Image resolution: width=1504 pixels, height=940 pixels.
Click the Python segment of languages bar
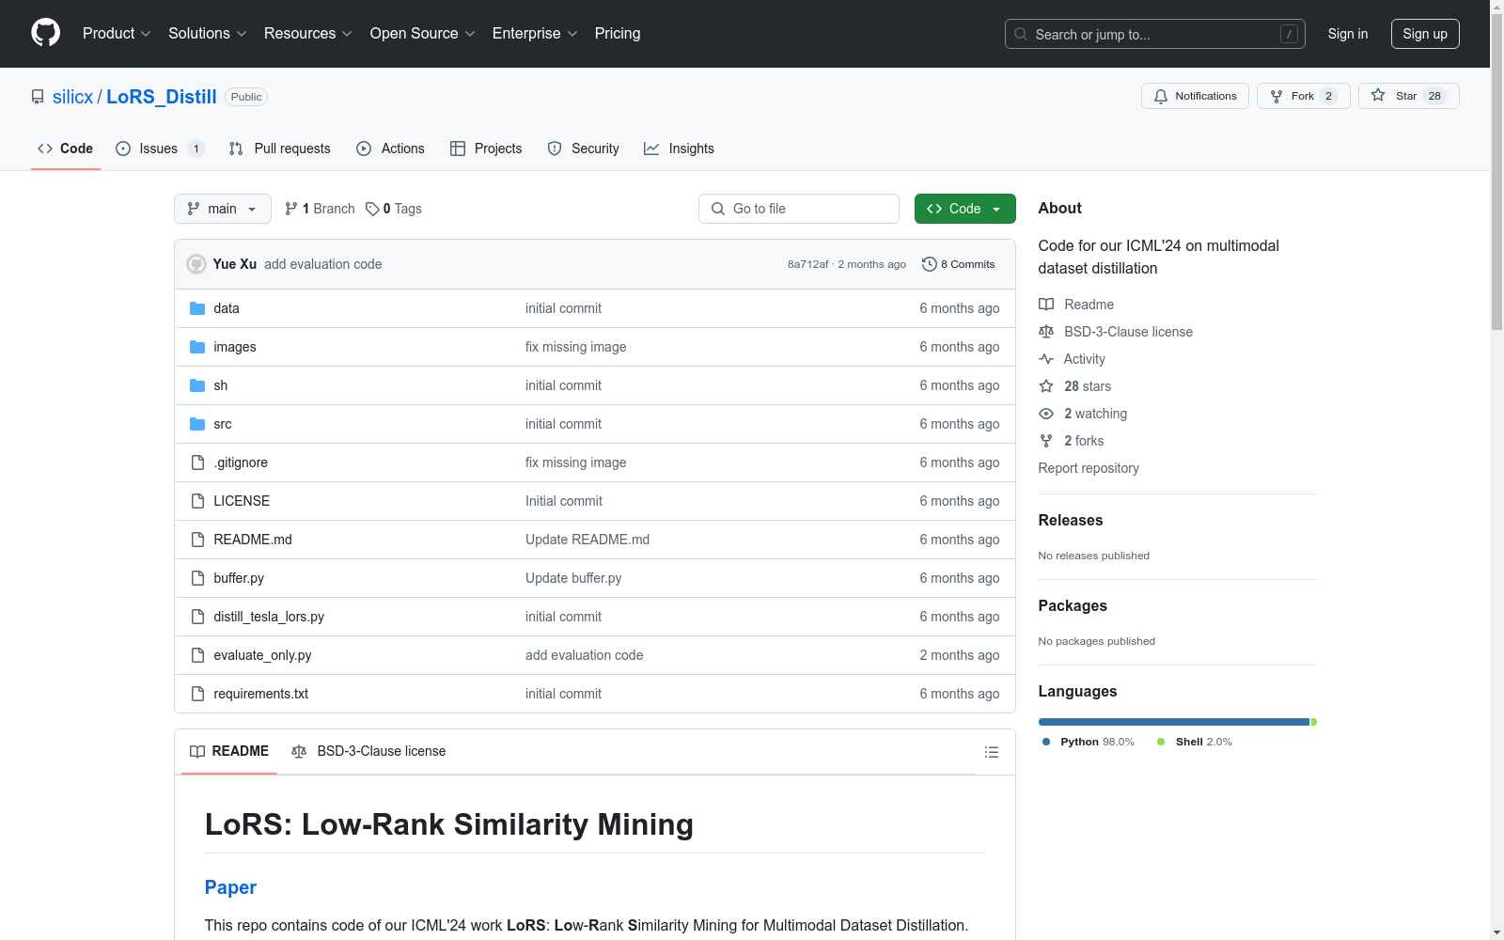1174,722
